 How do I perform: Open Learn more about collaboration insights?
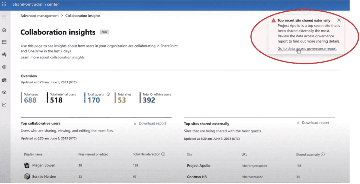click(x=53, y=57)
